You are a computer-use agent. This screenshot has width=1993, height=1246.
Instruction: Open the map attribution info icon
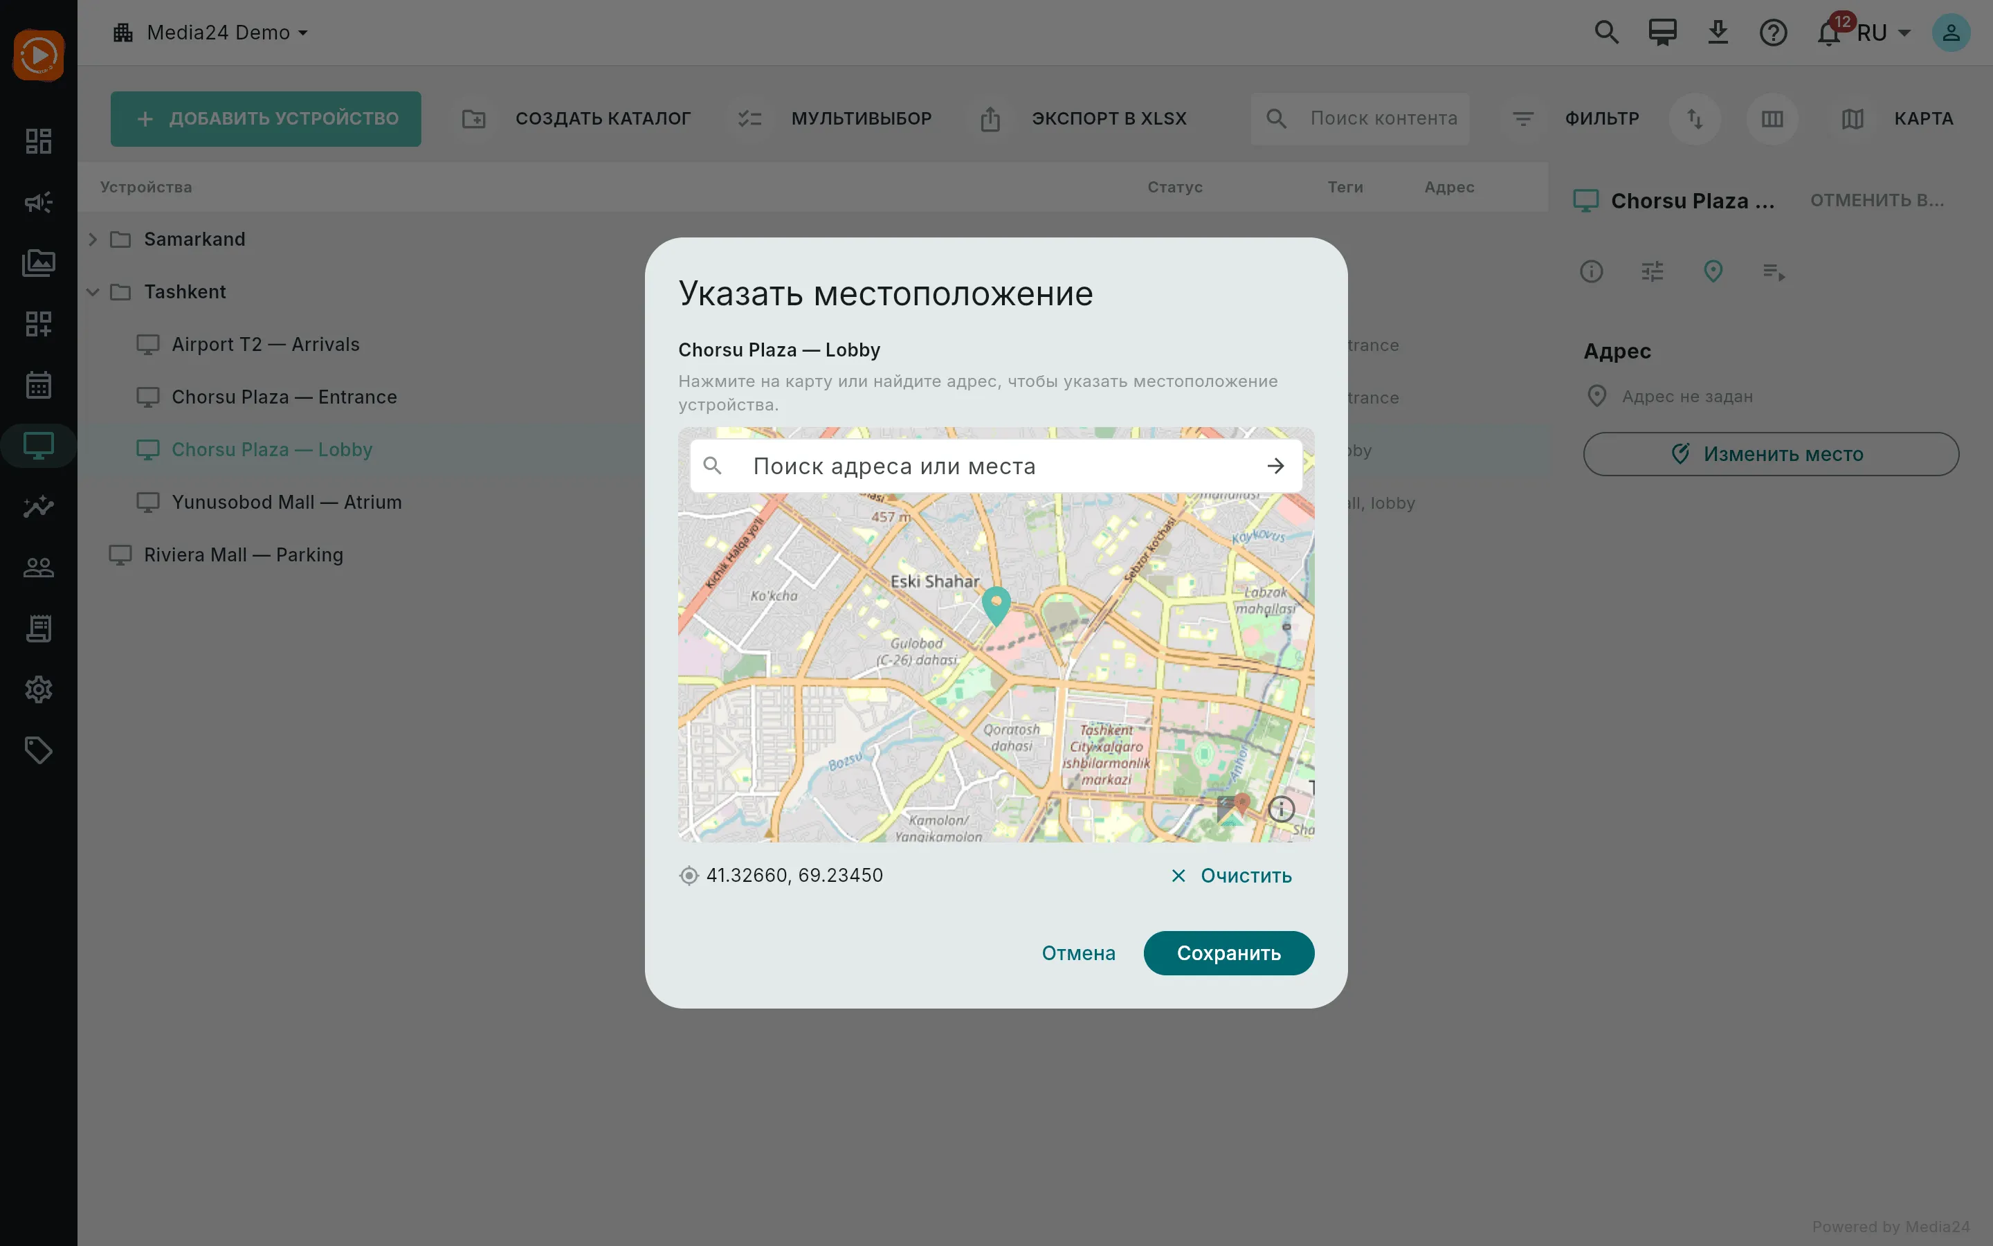coord(1281,809)
